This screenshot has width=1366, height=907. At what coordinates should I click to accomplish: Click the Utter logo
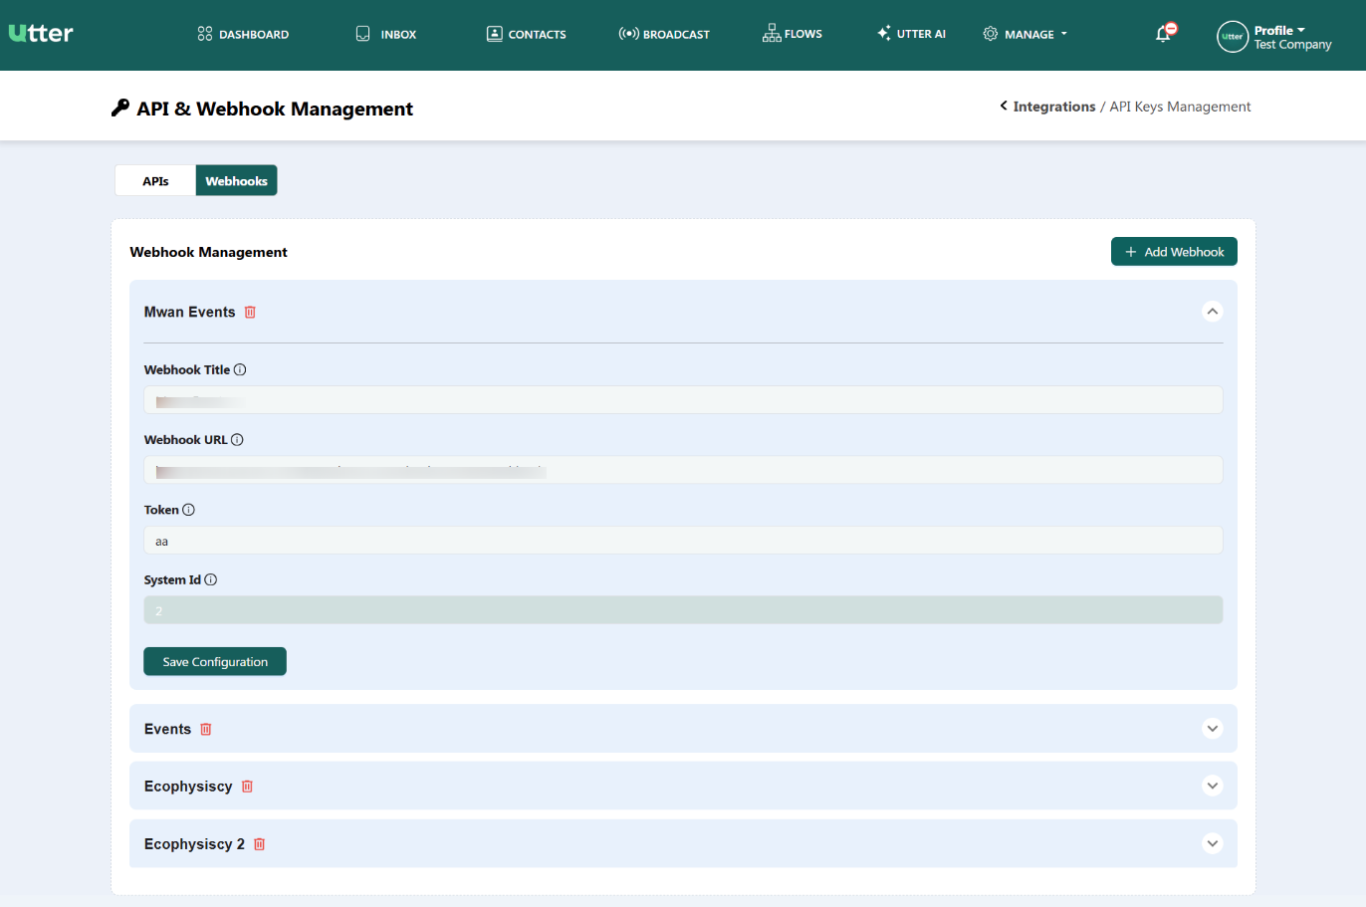point(41,33)
